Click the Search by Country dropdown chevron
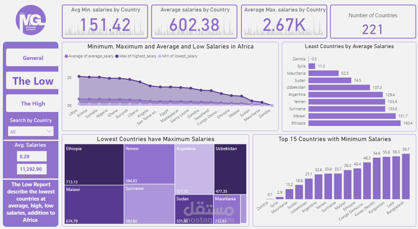This screenshot has height=229, width=418. [49, 131]
